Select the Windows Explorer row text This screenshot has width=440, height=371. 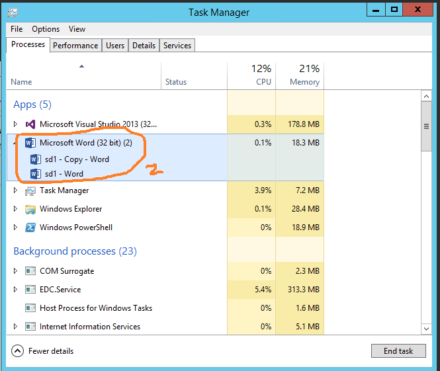click(x=71, y=209)
